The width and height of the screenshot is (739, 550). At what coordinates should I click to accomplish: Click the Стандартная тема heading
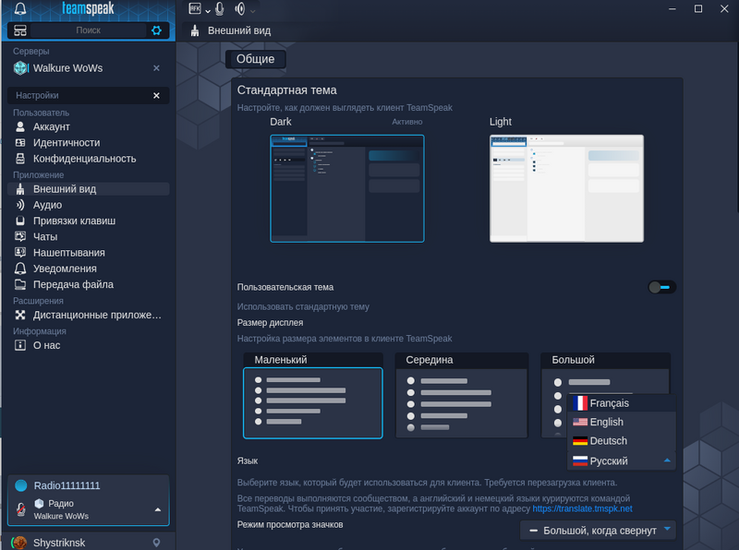pyautogui.click(x=286, y=90)
